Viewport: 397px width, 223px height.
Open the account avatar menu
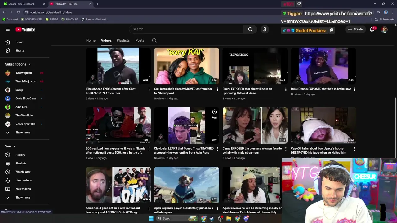point(384,29)
